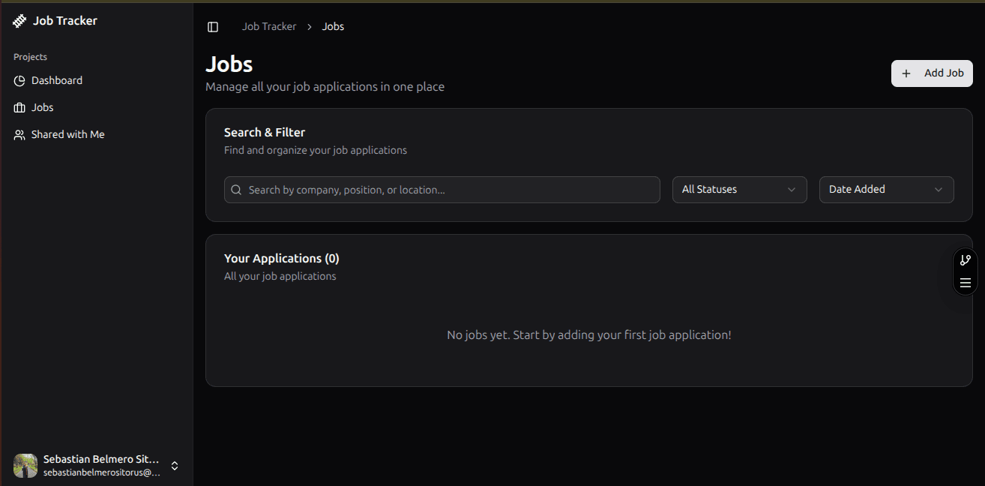Open Shared with Me from sidebar

tap(67, 134)
